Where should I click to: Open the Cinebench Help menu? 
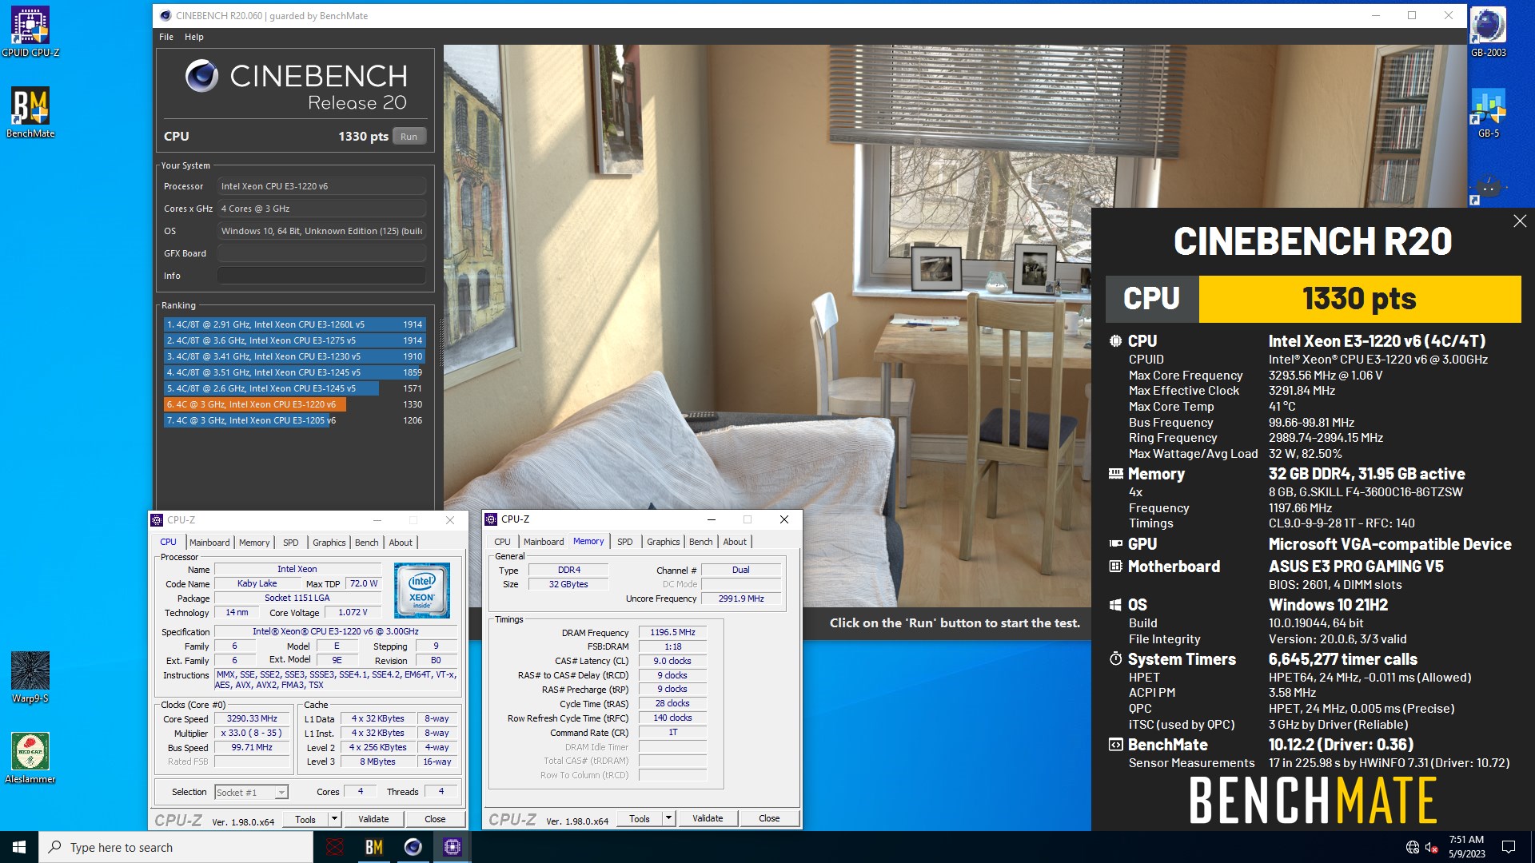(x=193, y=37)
